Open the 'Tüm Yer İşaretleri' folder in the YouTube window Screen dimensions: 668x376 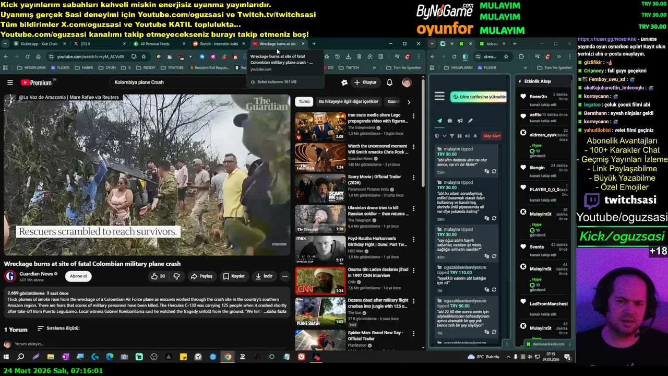point(403,67)
